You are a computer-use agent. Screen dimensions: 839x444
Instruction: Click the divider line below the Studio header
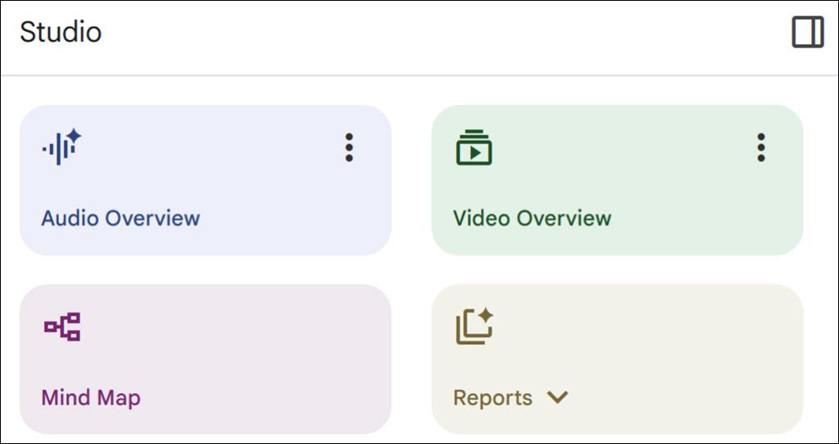point(419,75)
